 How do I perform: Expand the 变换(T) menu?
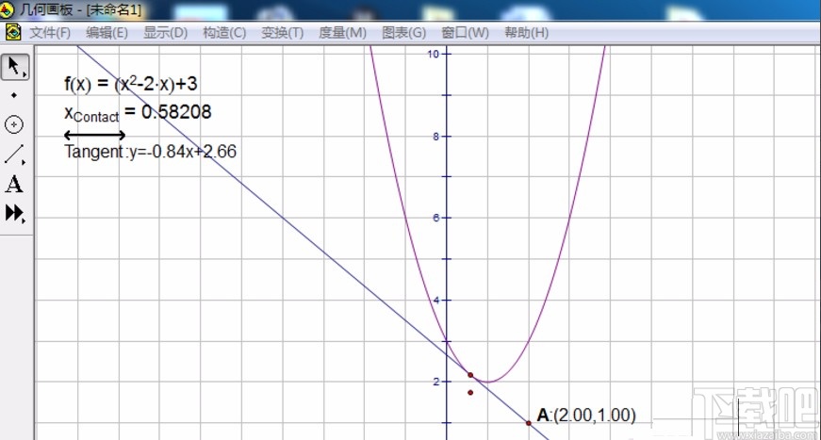click(x=282, y=32)
